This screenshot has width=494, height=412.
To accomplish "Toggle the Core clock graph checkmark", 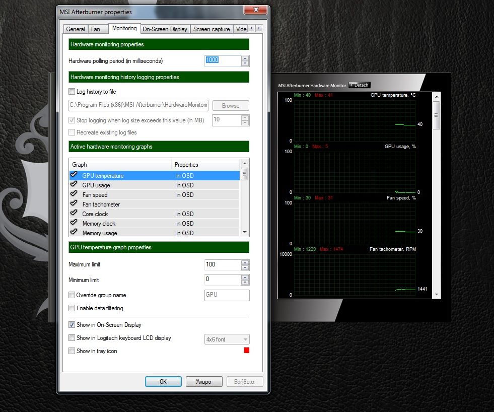I will [74, 213].
